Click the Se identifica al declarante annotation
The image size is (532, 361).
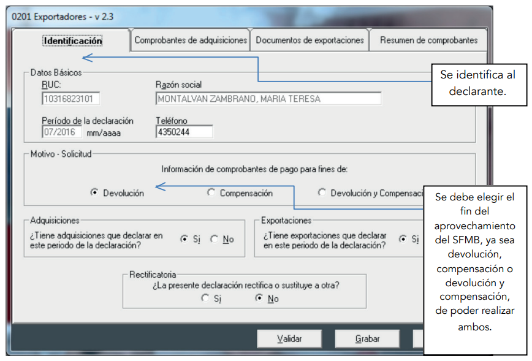[x=480, y=85]
